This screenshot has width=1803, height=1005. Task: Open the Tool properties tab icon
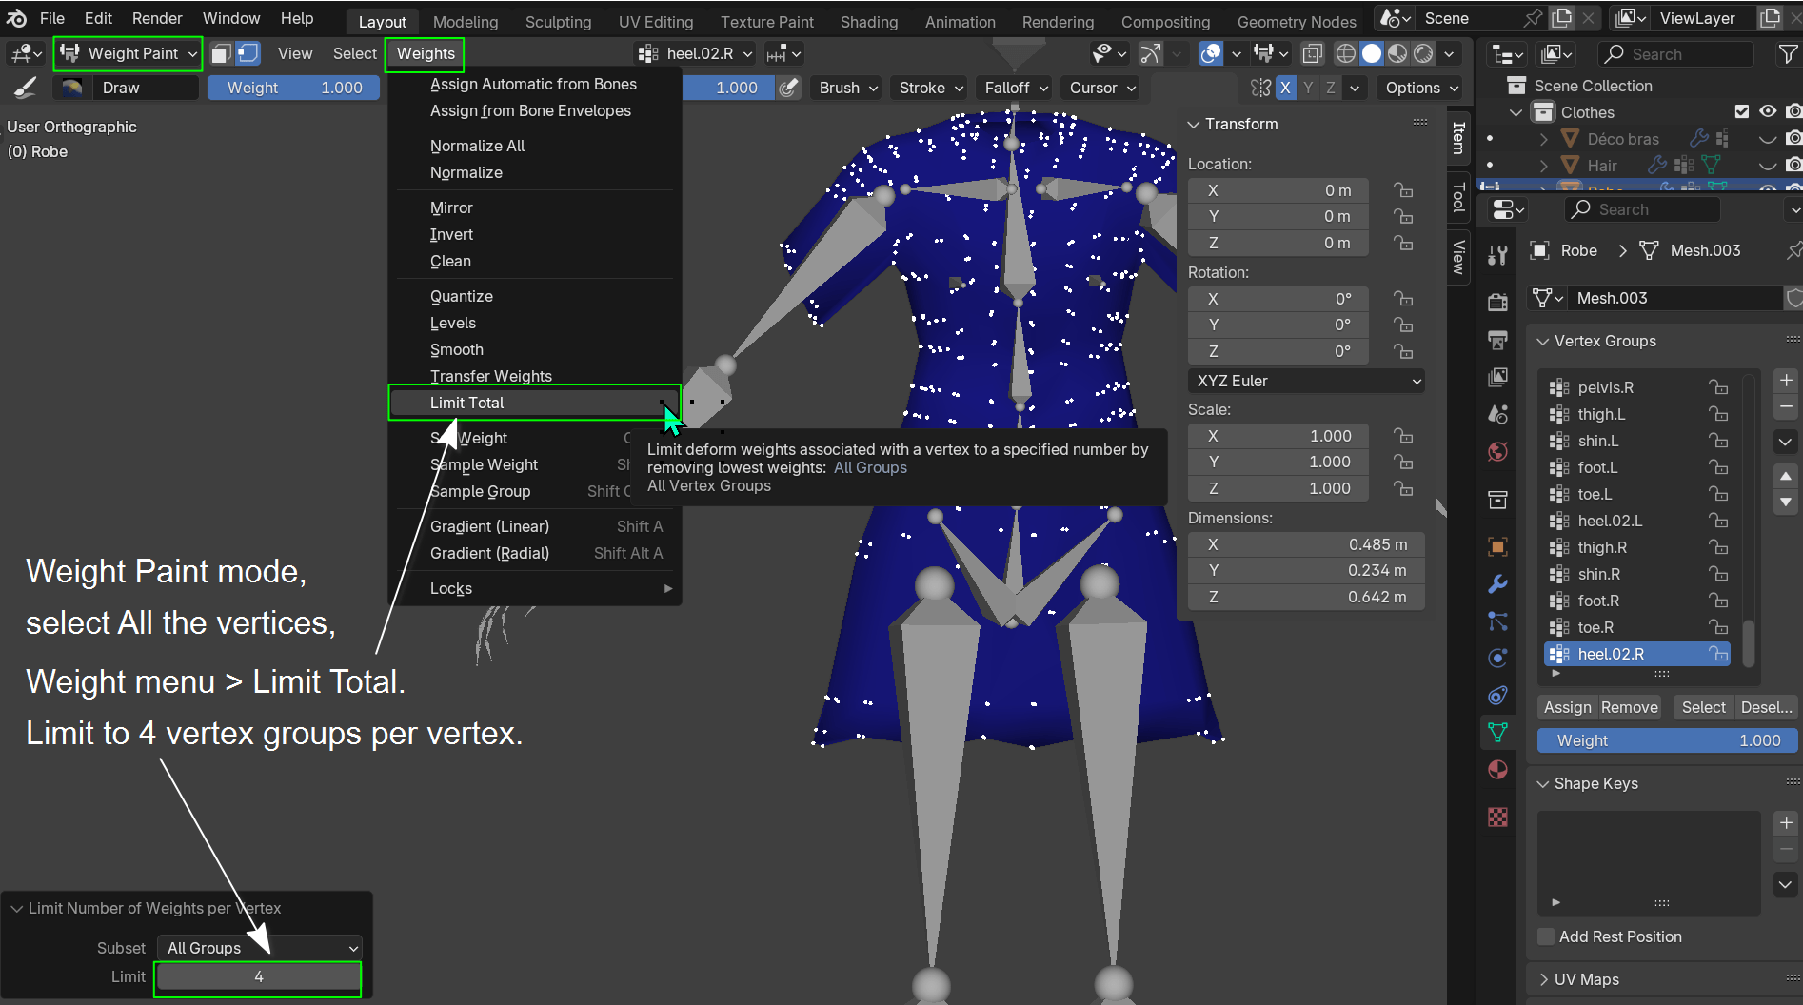(1497, 255)
